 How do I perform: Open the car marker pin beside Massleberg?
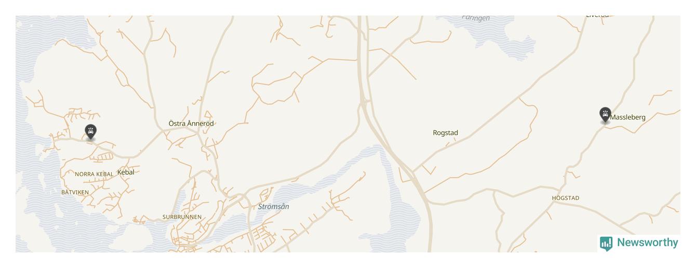pyautogui.click(x=605, y=115)
